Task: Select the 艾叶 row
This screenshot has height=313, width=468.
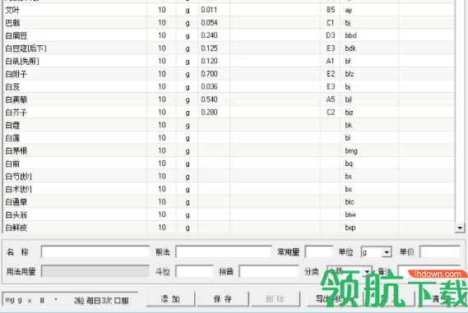Action: click(x=229, y=10)
